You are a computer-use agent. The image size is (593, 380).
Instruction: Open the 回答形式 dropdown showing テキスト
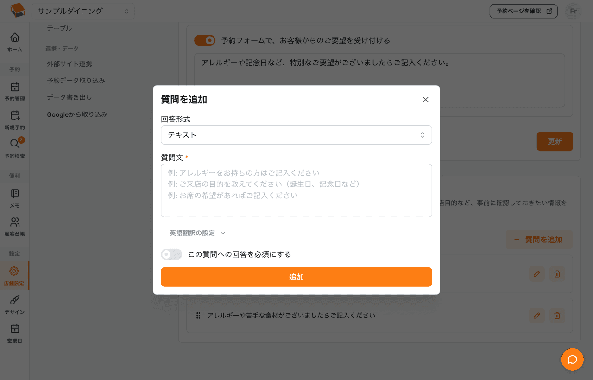[x=296, y=135]
